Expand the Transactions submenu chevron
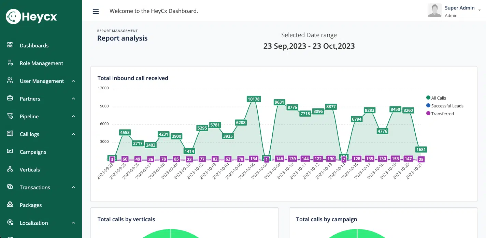This screenshot has height=238, width=486. 73,187
